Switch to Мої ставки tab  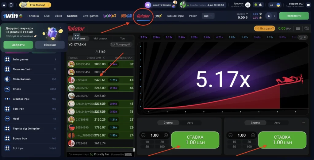tap(101, 38)
